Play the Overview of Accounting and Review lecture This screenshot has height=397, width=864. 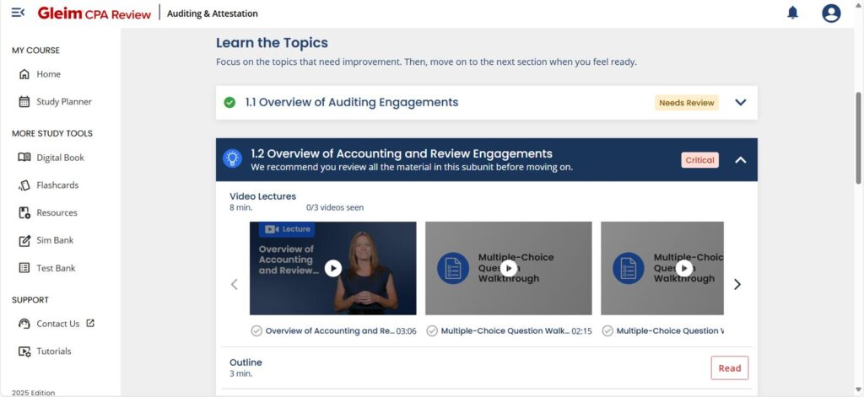click(x=332, y=268)
